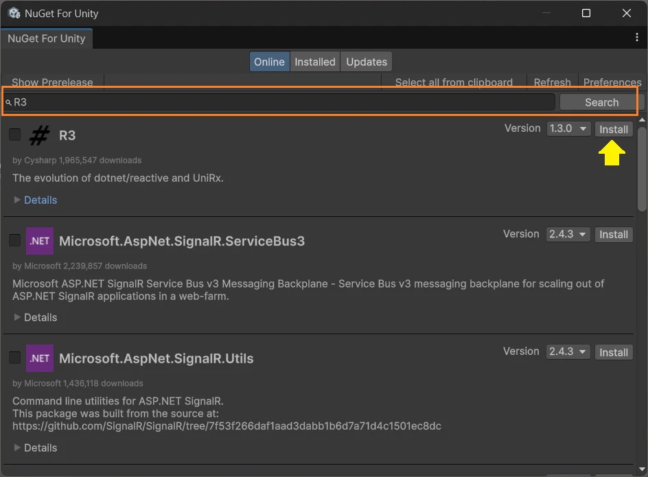Screen dimensions: 648x477
Task: Open version dropdown for SignalR.ServiceBus3
Action: (x=568, y=235)
